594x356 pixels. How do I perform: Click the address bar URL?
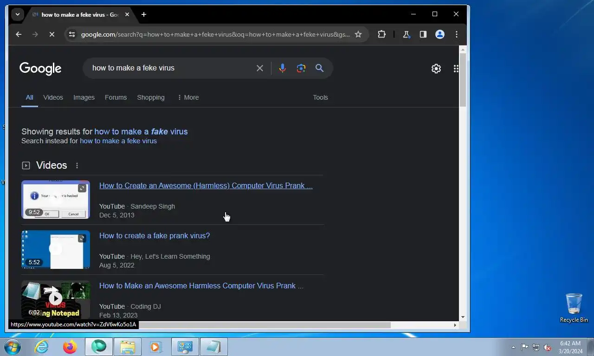215,34
